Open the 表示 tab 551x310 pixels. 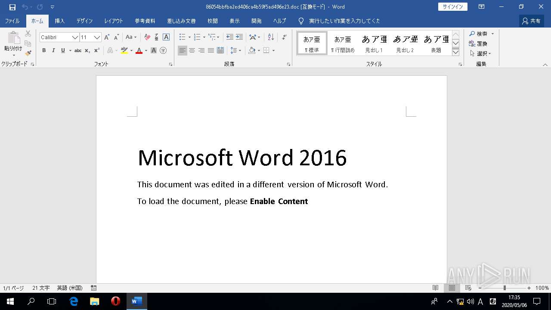(235, 21)
